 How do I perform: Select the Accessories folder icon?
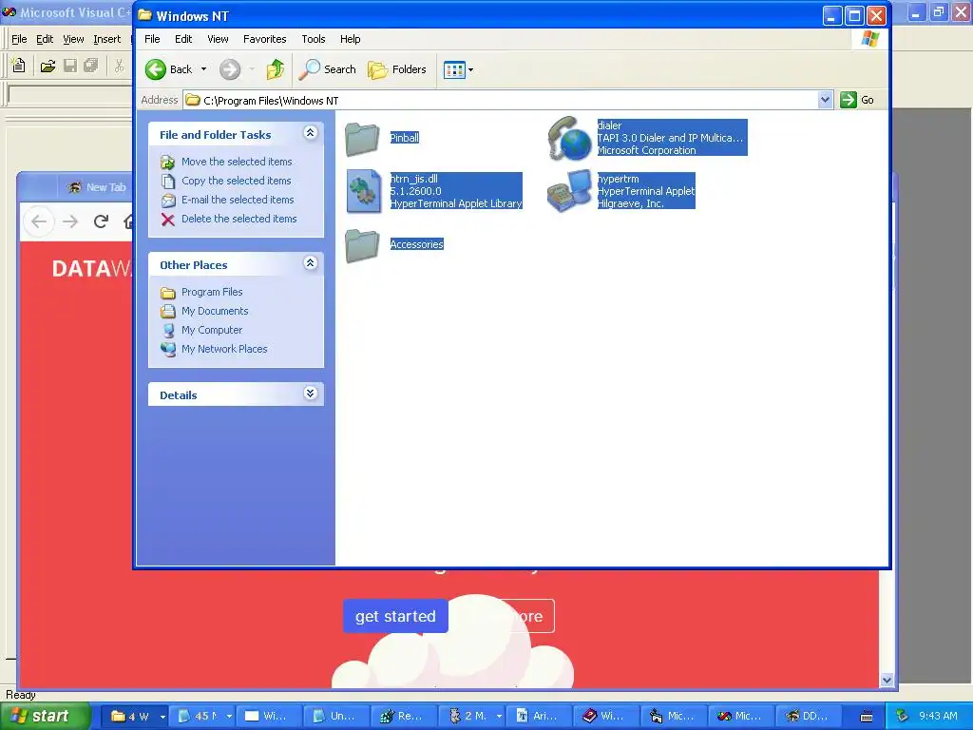click(362, 244)
